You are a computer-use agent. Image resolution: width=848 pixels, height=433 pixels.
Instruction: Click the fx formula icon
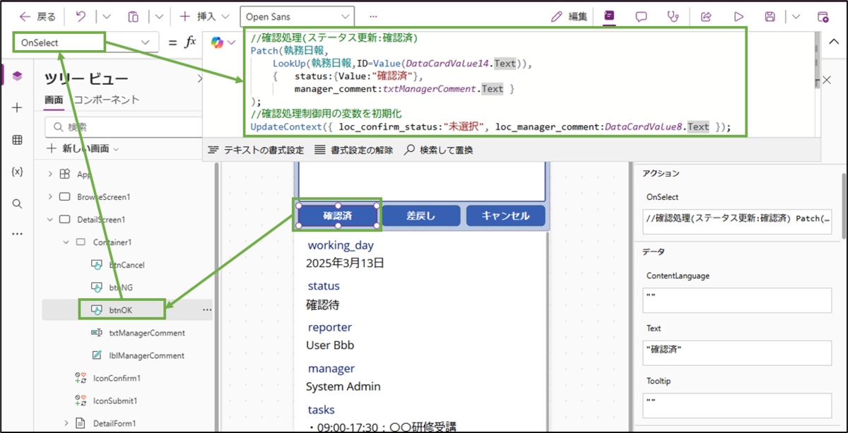tap(190, 42)
